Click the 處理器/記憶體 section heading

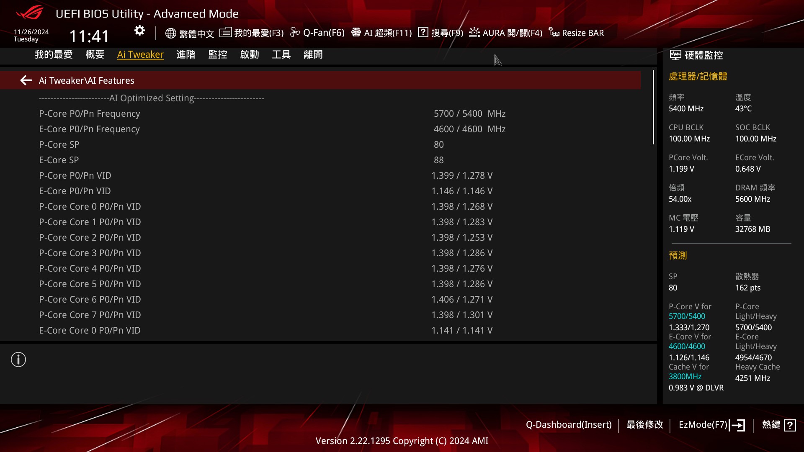(698, 76)
